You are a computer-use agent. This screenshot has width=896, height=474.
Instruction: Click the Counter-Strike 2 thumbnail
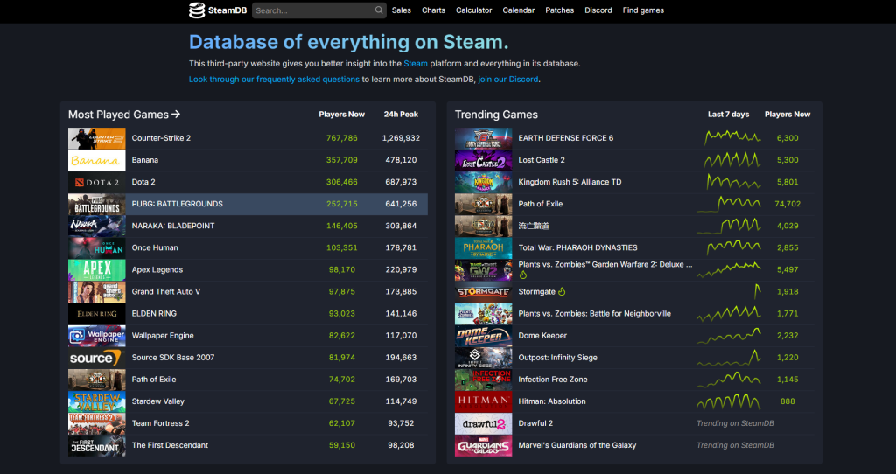(96, 138)
